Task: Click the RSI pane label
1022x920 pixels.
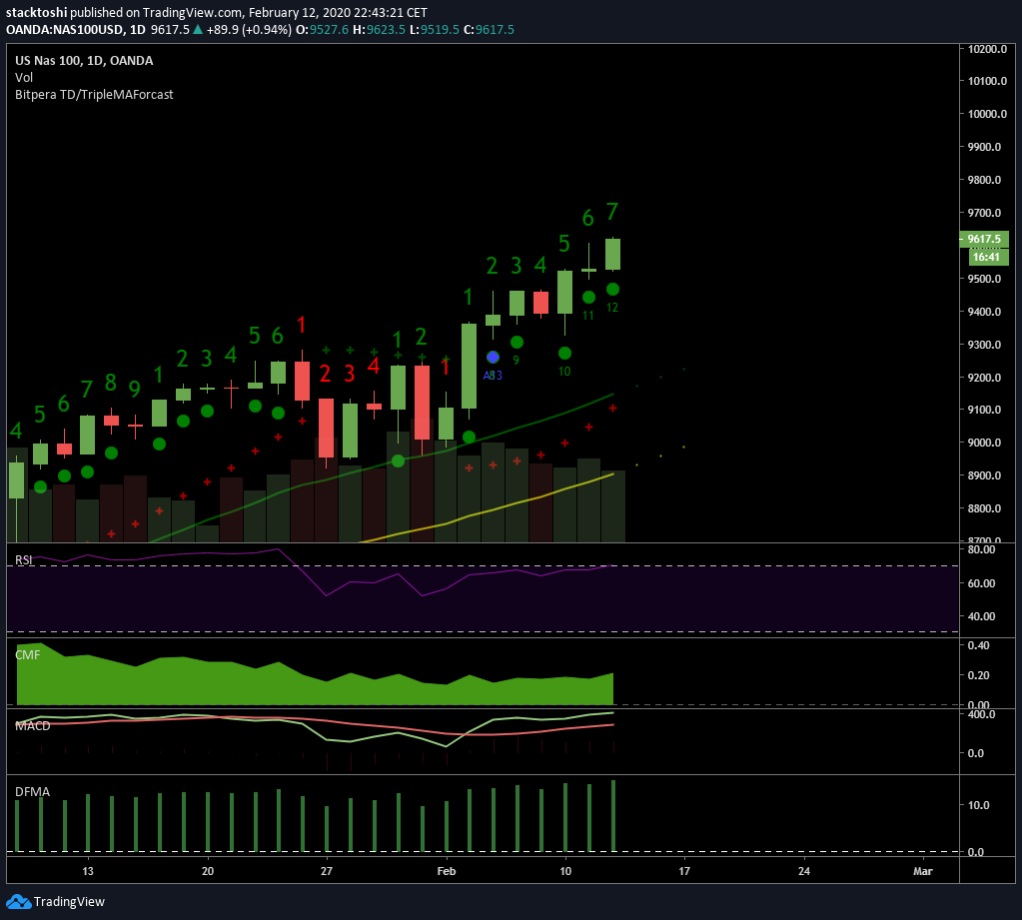Action: [x=23, y=559]
